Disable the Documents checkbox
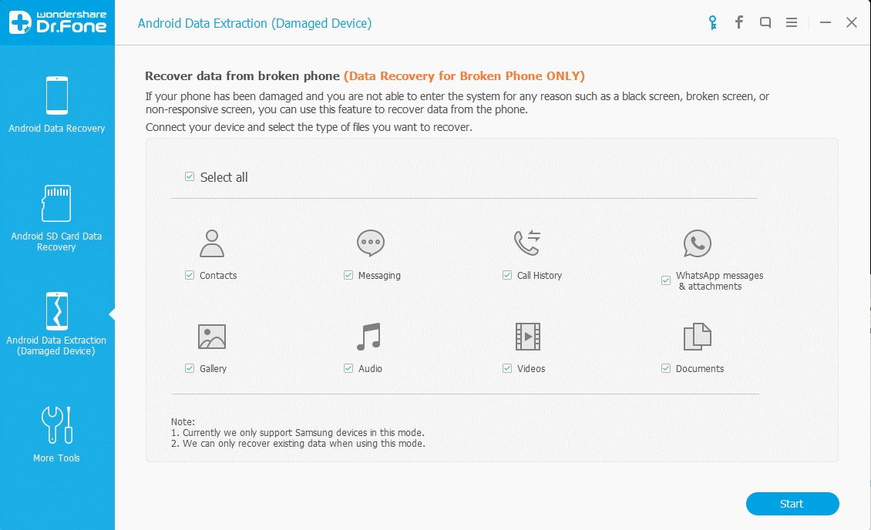 665,369
